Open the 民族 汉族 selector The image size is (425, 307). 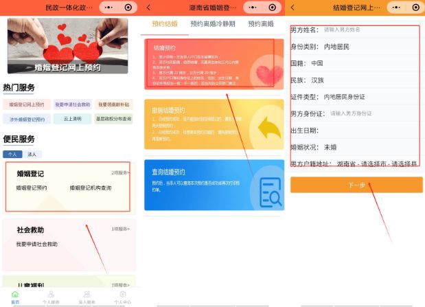pos(355,80)
